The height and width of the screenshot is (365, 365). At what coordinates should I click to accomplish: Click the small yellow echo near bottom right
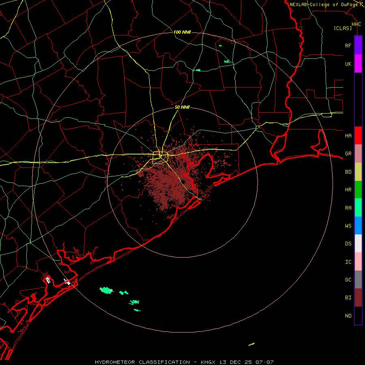click(251, 344)
